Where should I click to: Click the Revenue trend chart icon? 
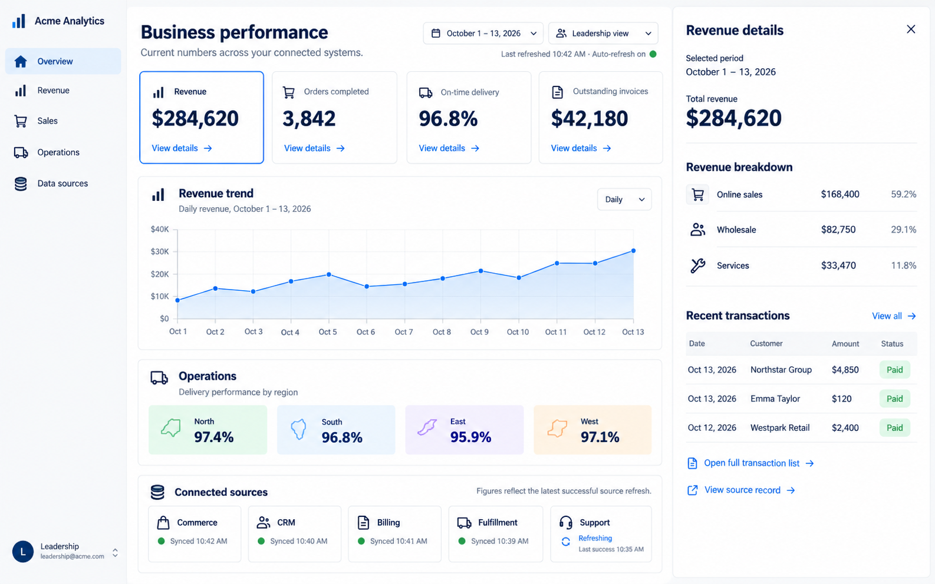click(x=158, y=195)
